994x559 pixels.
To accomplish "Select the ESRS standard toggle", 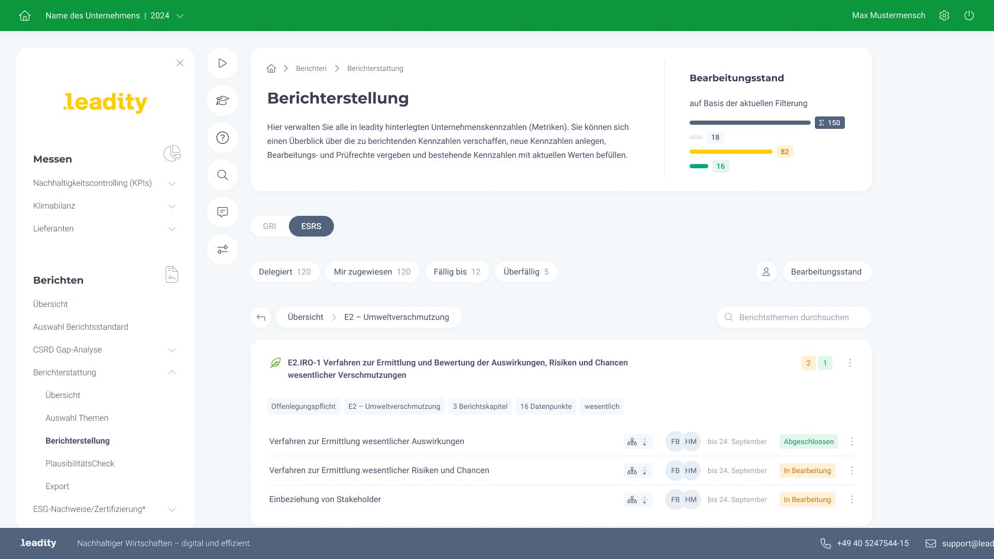I will click(x=311, y=226).
